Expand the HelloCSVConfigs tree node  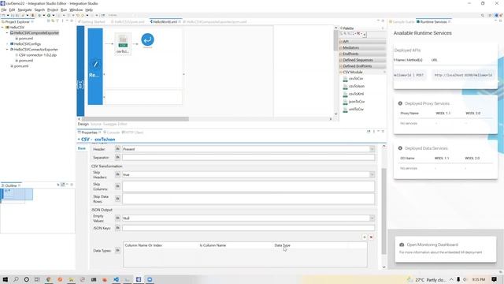(7, 44)
